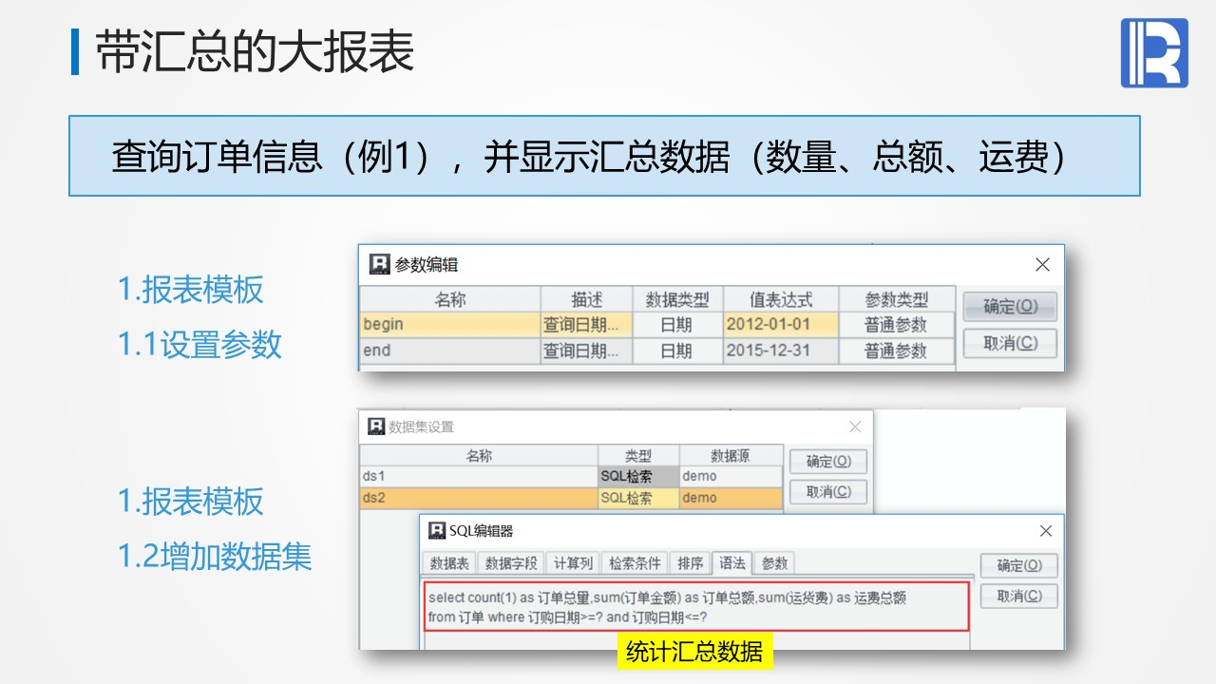Open the 数据字段 tab
The height and width of the screenshot is (684, 1216).
pos(511,563)
